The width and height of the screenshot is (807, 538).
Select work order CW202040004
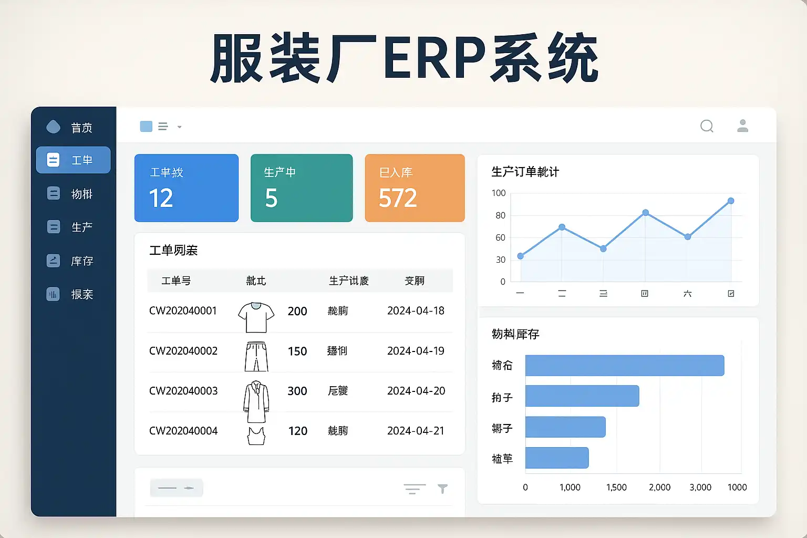point(183,430)
